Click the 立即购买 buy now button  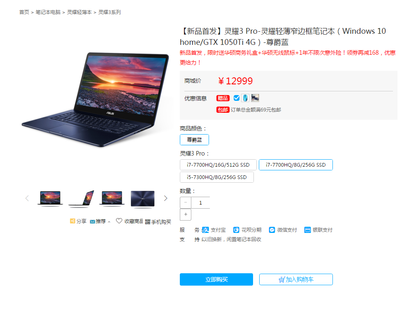pyautogui.click(x=216, y=279)
